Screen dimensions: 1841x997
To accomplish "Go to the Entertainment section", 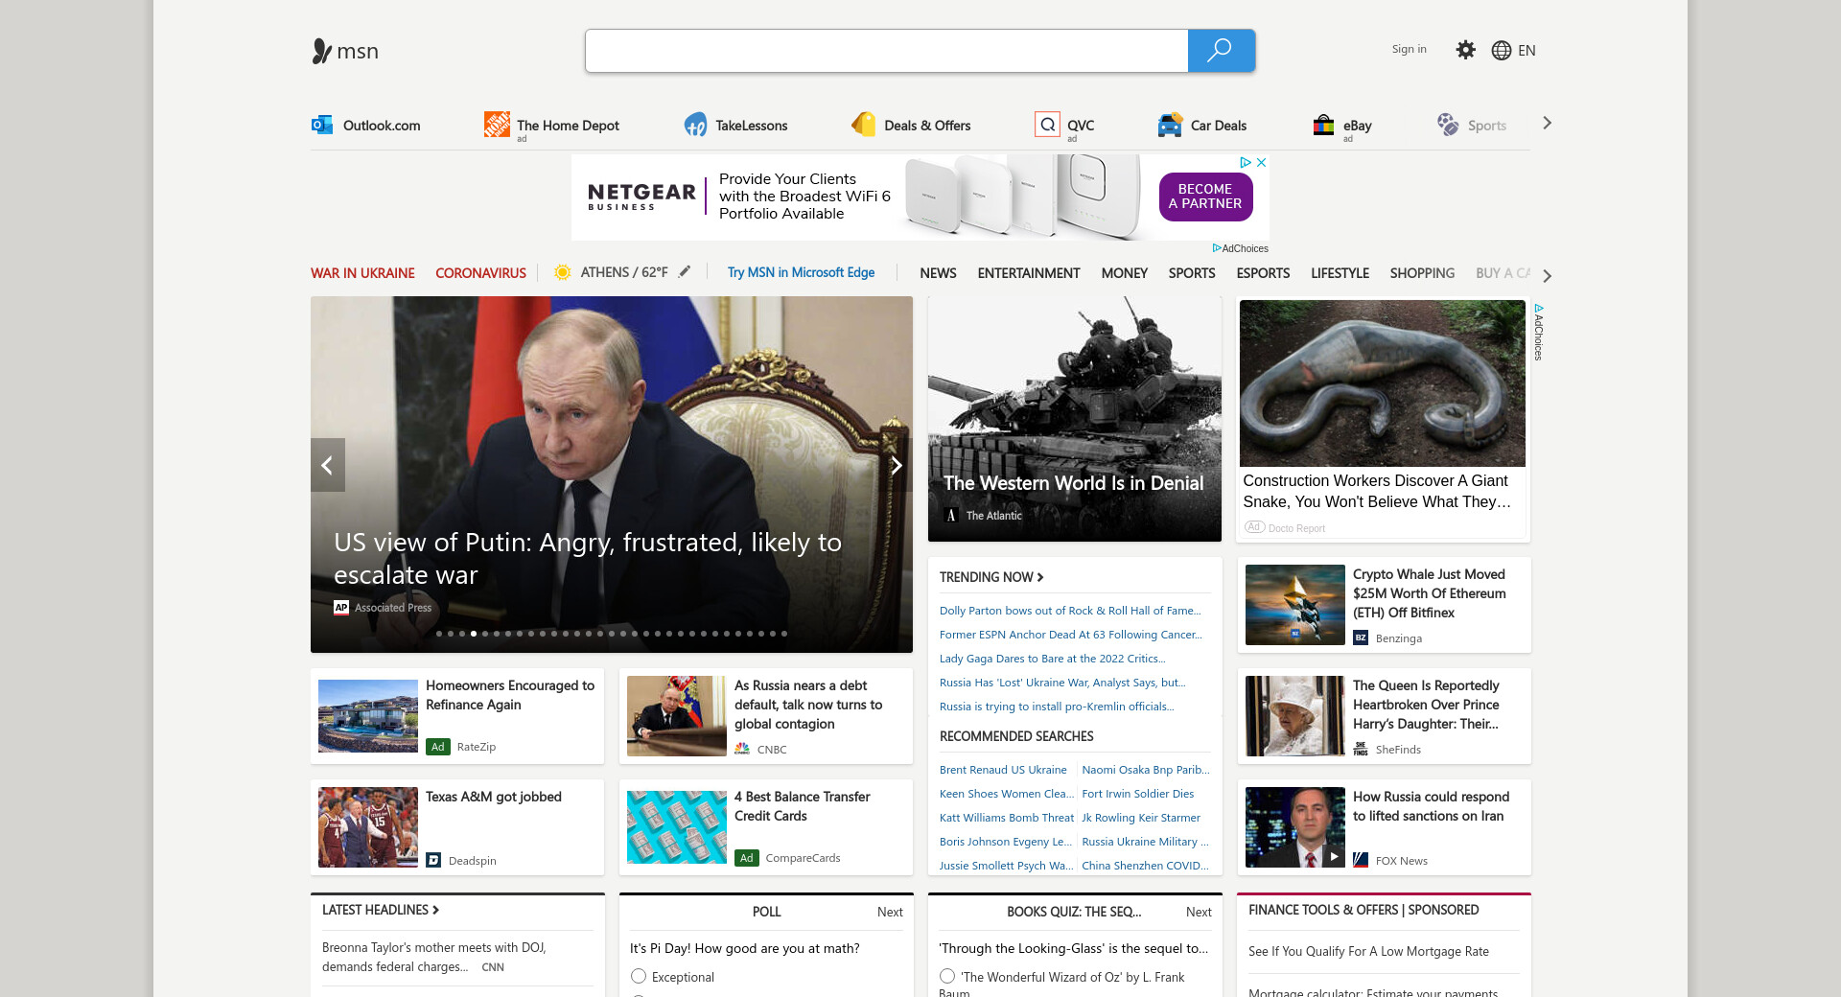I will point(1029,273).
